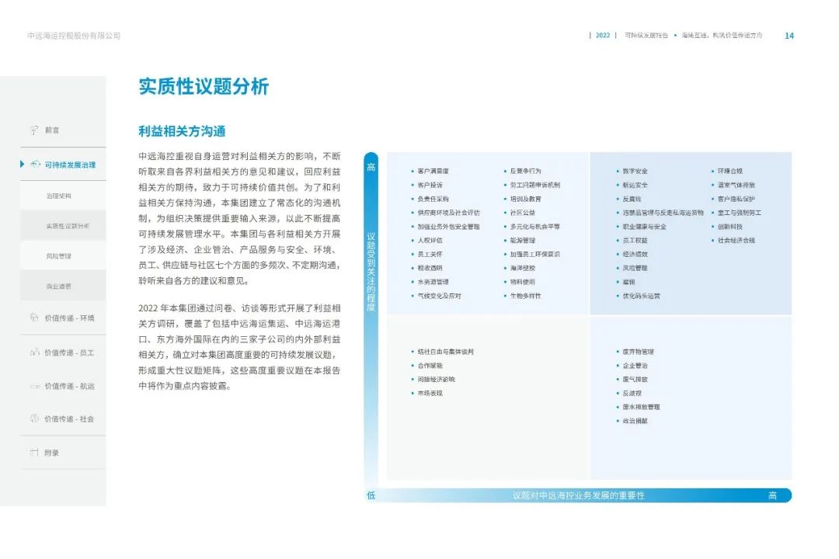The width and height of the screenshot is (839, 559).
Task: Click the 议题对中远海控业务发展的重要性 axis bar
Action: [x=578, y=495]
